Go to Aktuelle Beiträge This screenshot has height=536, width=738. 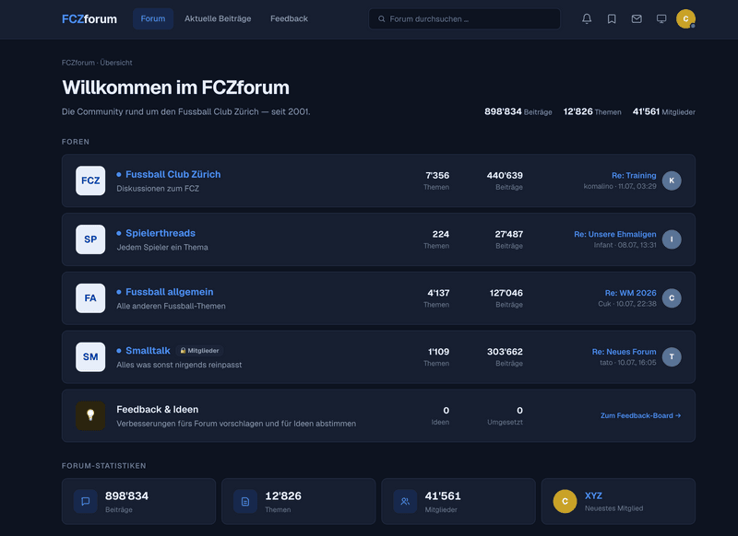(218, 18)
